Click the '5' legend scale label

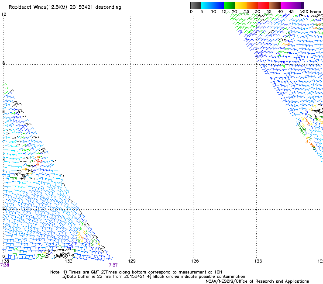point(202,11)
